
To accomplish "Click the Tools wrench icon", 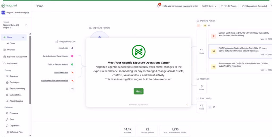I will [x=7, y=119].
